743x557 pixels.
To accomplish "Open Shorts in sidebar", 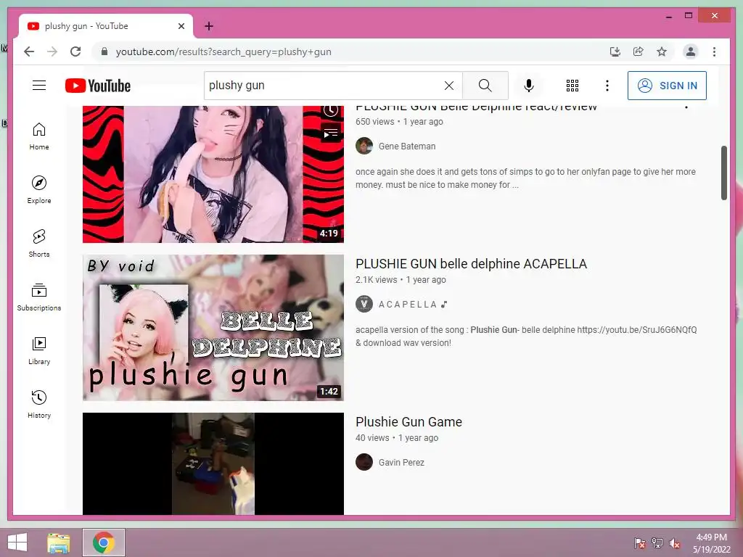I will pyautogui.click(x=39, y=244).
